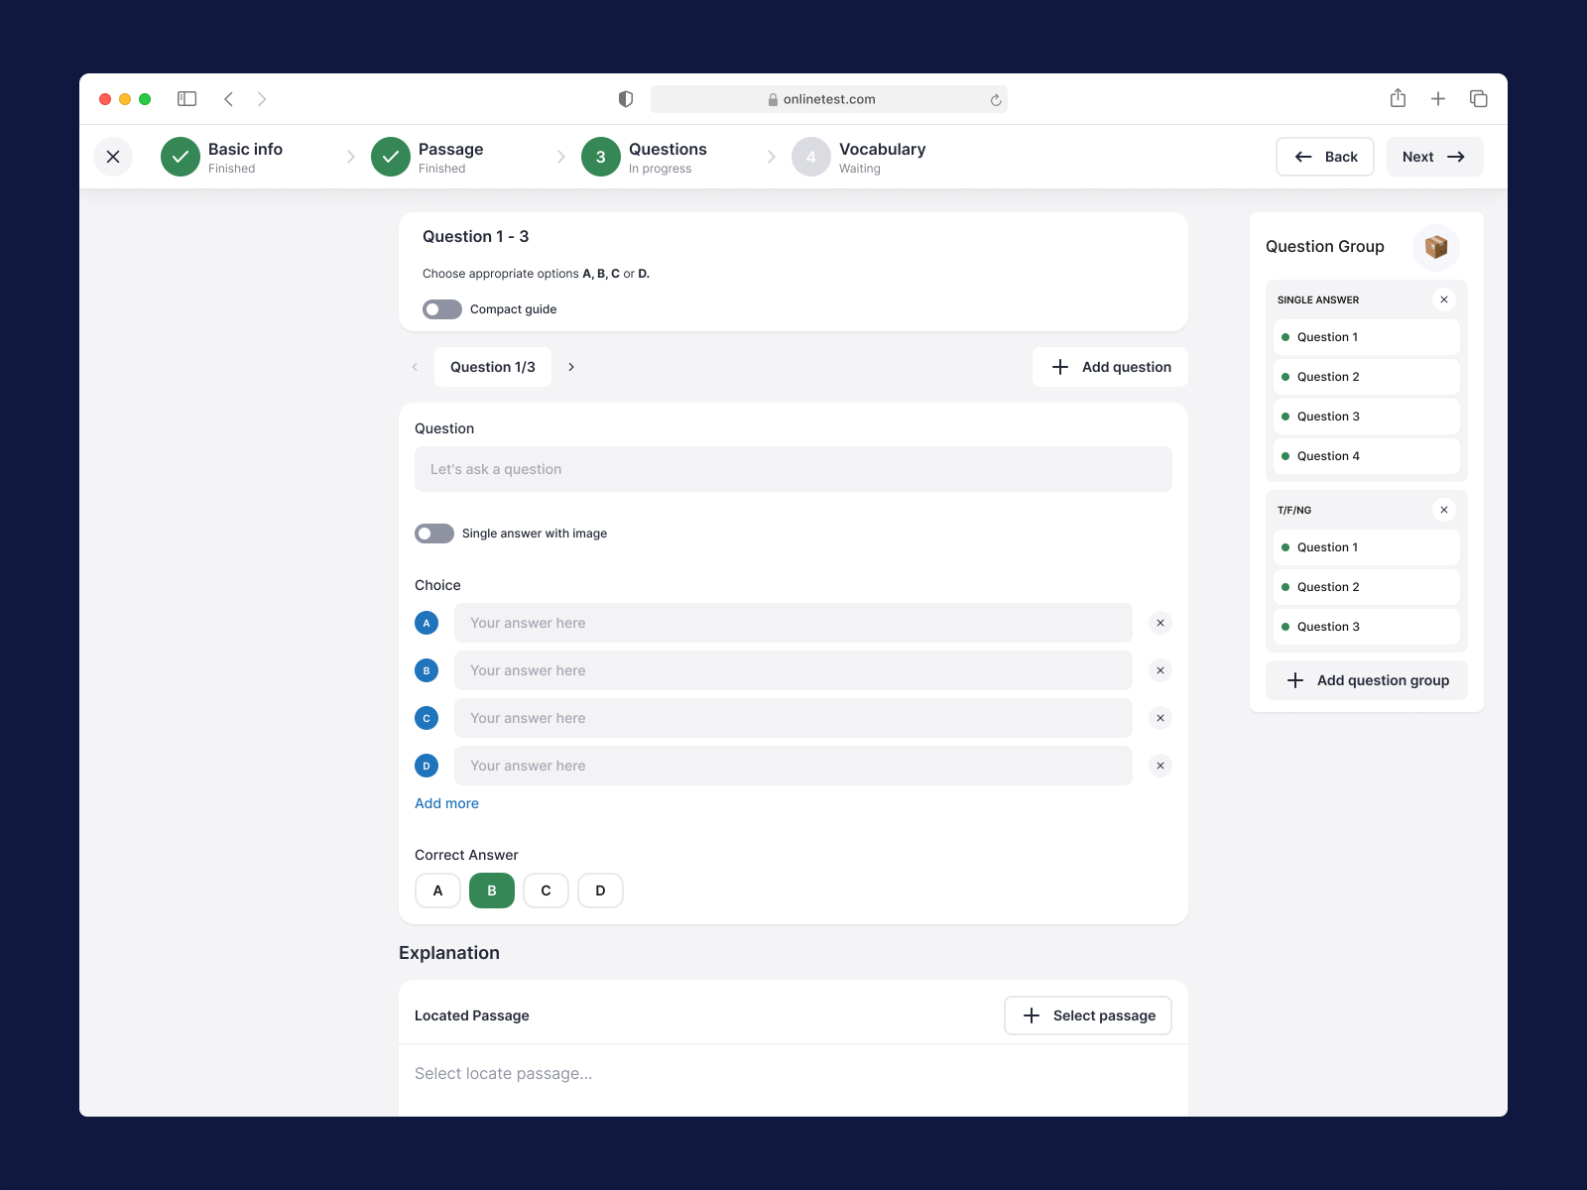The height and width of the screenshot is (1190, 1587).
Task: Click the Let's ask a question input field
Action: click(793, 468)
